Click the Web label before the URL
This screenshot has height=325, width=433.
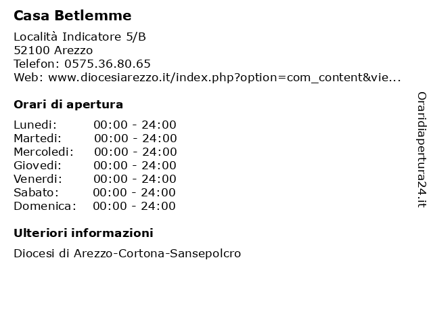(28, 77)
